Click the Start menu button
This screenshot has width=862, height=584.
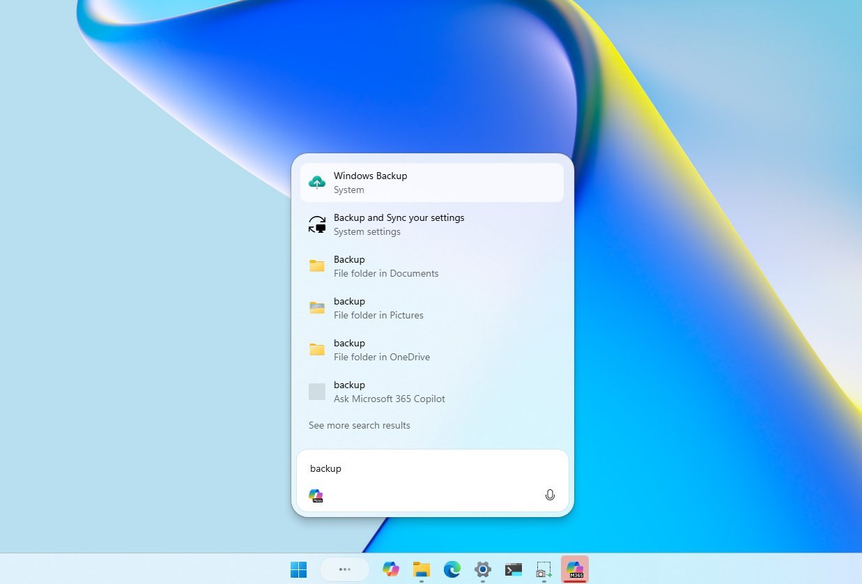tap(298, 569)
